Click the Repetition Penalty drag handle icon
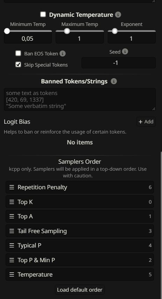Screen dimensions: 162x299 [12, 187]
